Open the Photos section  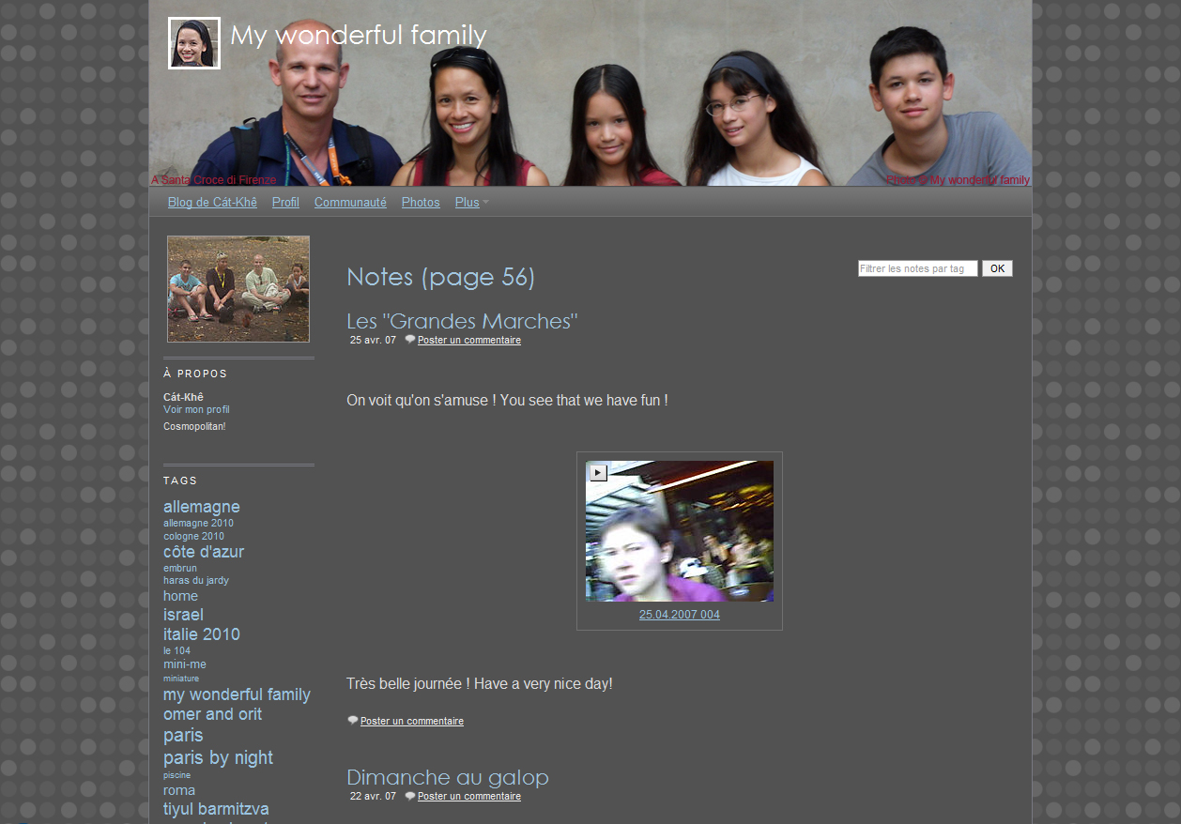coord(421,203)
